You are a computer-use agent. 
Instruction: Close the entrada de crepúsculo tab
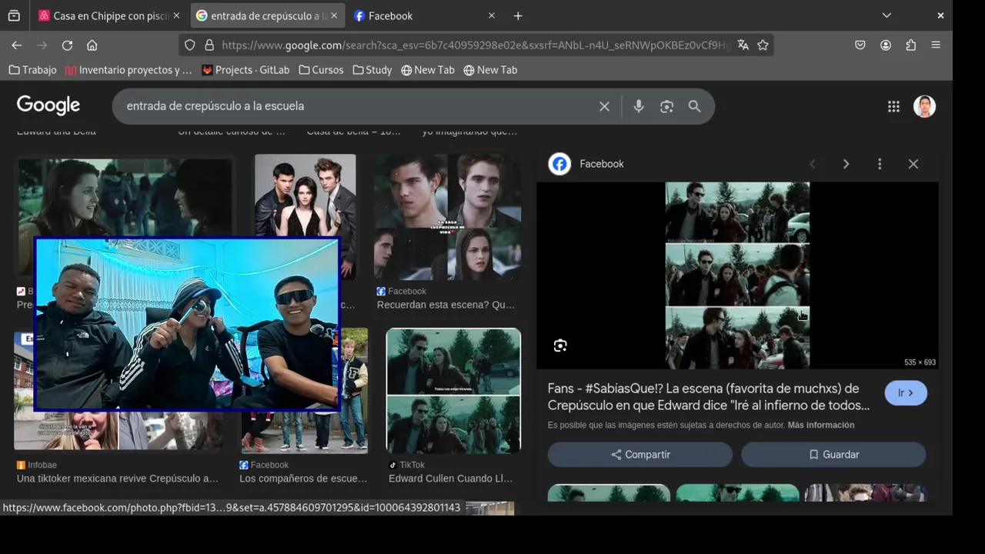click(x=334, y=15)
